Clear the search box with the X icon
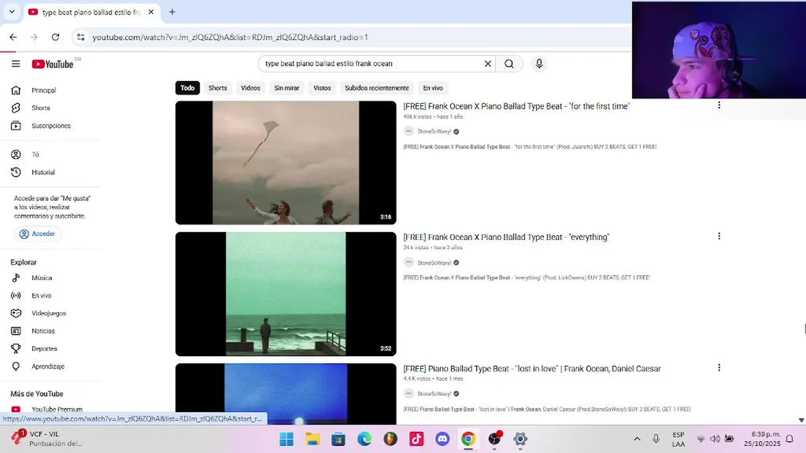 487,64
